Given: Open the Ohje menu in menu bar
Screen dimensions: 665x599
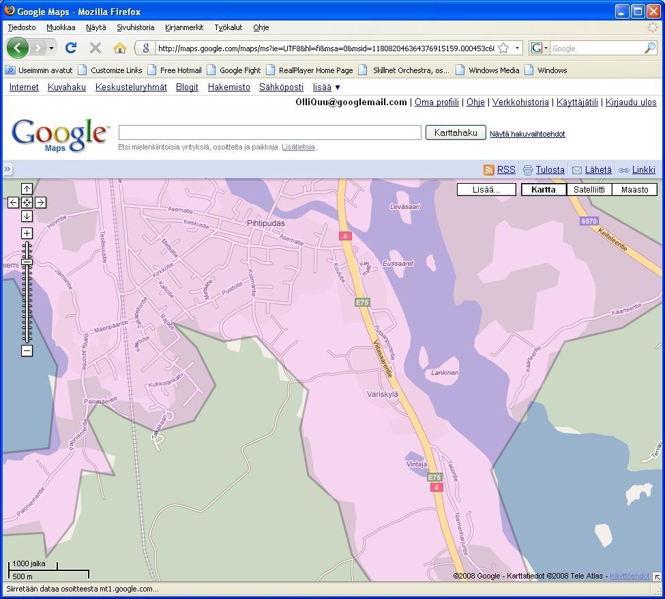Looking at the screenshot, I should (x=261, y=27).
